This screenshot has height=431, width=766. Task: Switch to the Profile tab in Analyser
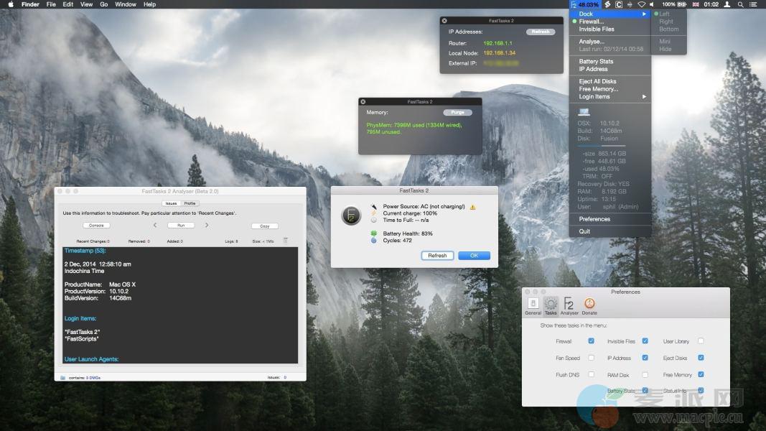tap(190, 203)
